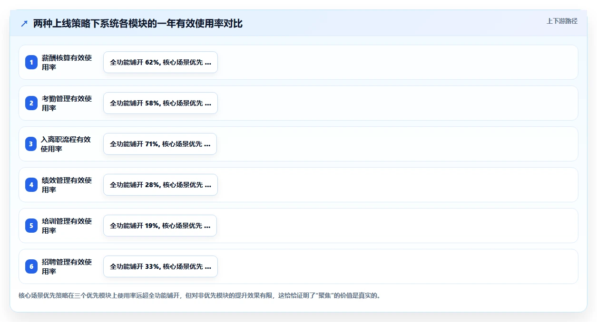Click the 全功能铺开 33% chip
Image resolution: width=597 pixels, height=322 pixels.
click(x=160, y=266)
